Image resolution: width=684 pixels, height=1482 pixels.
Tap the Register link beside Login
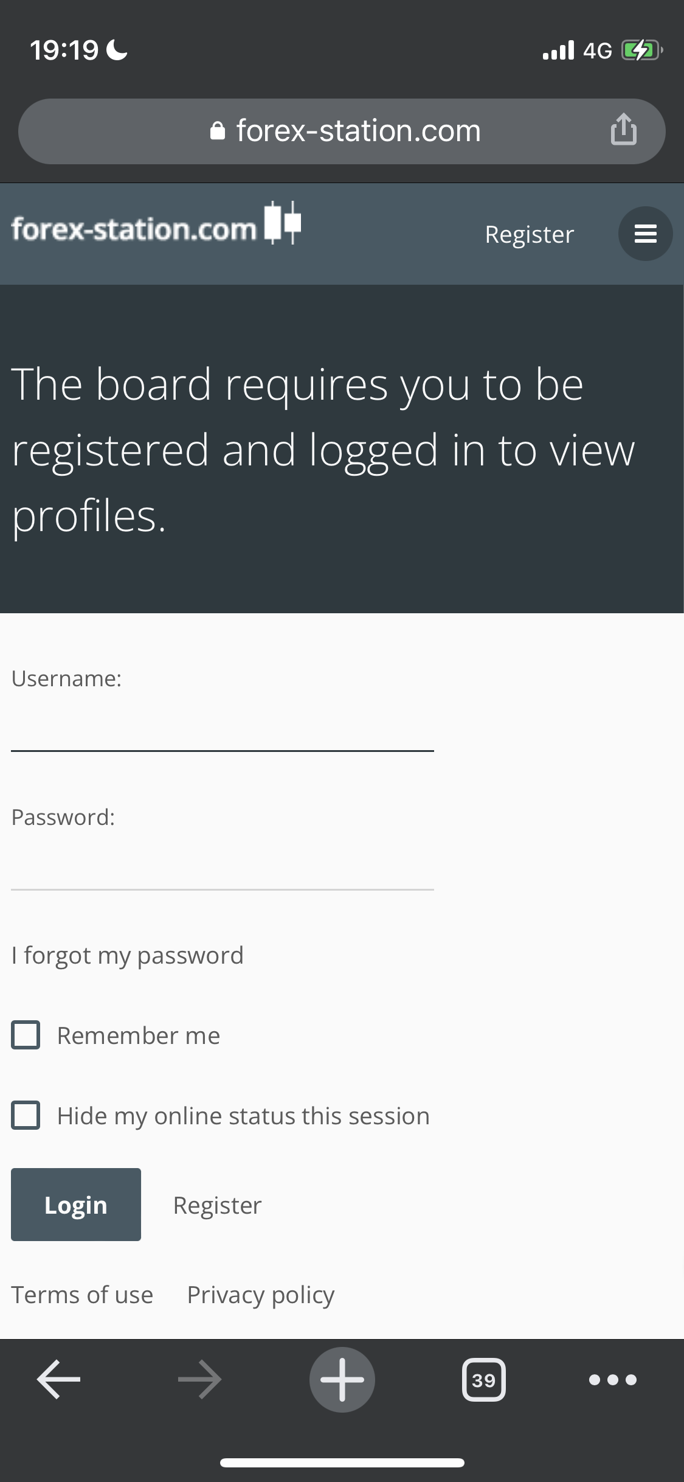click(217, 1205)
